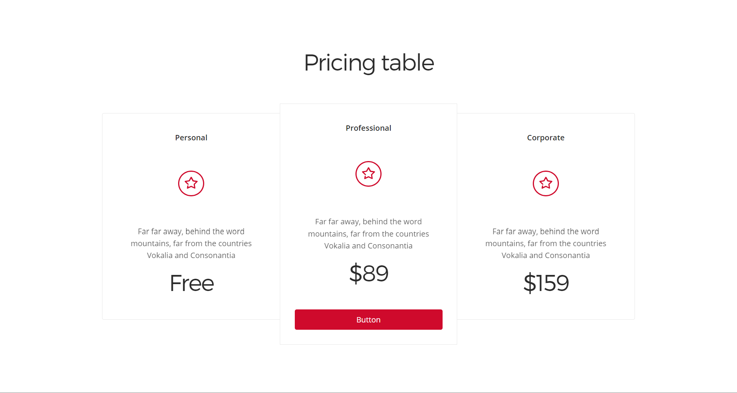Select the Professional plan title

click(368, 128)
